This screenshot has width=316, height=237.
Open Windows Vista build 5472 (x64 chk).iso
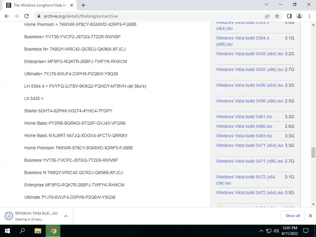245,180
